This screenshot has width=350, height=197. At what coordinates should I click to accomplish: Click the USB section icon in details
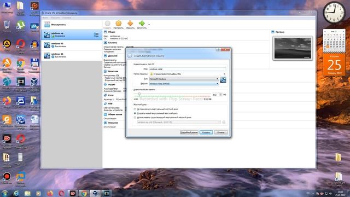click(x=106, y=103)
